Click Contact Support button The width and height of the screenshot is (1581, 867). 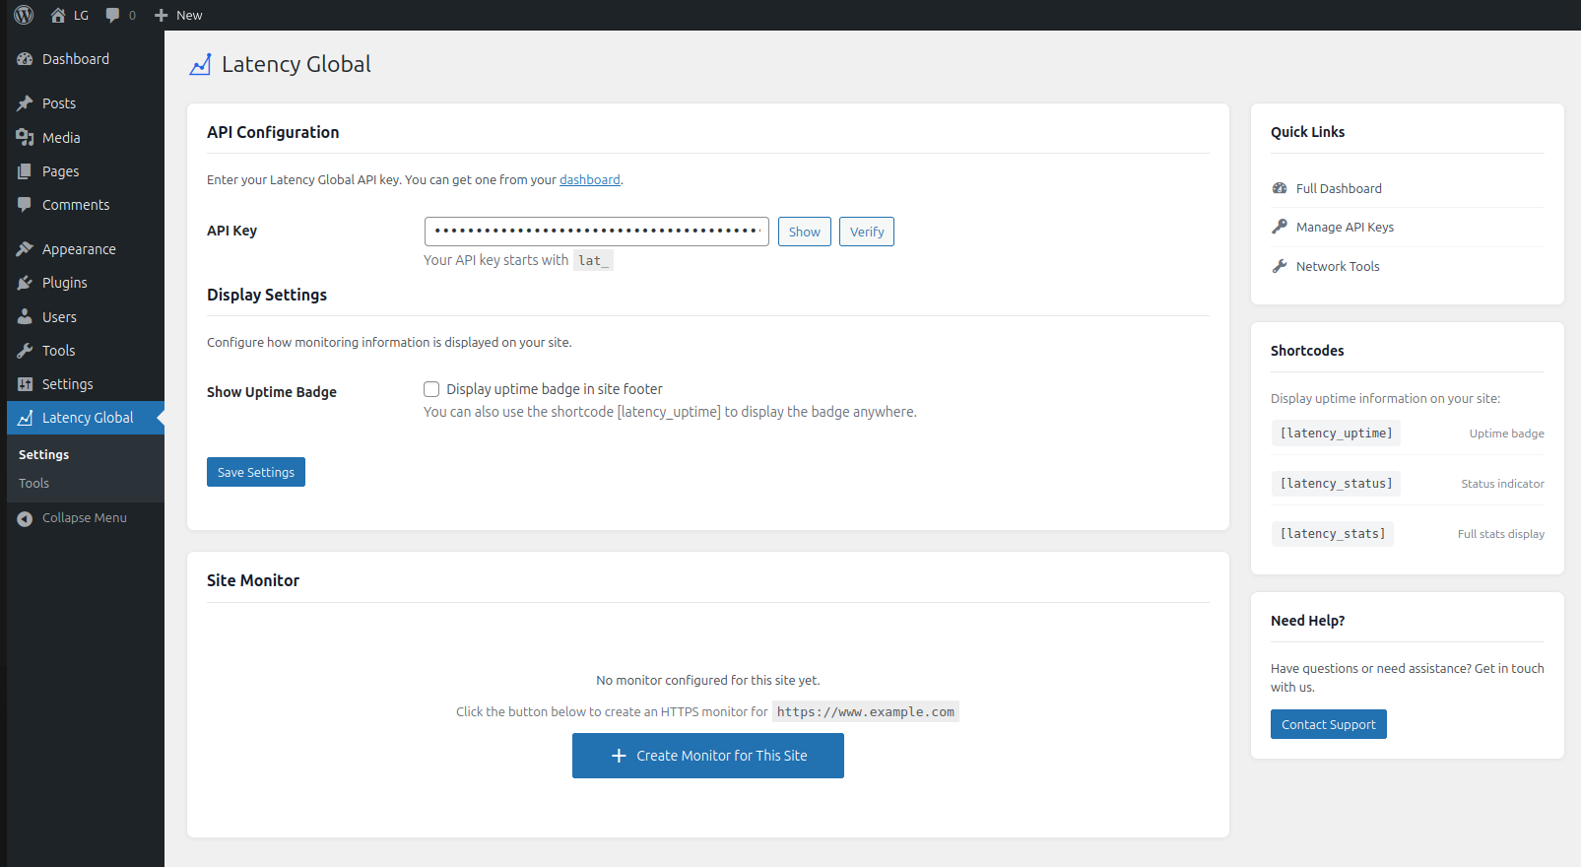click(x=1329, y=724)
